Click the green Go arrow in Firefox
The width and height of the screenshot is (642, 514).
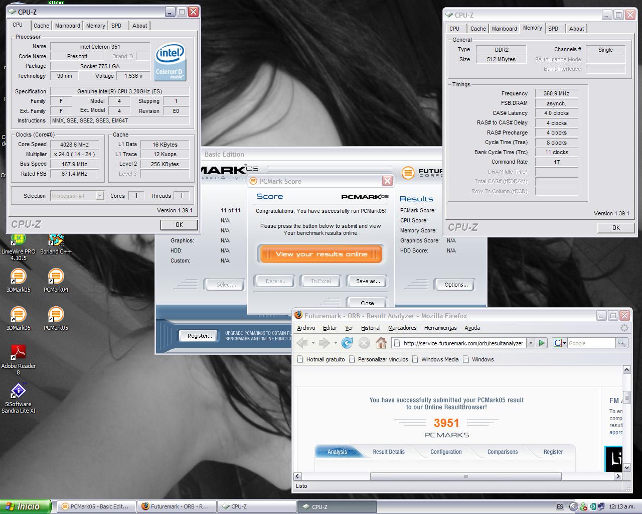click(542, 343)
